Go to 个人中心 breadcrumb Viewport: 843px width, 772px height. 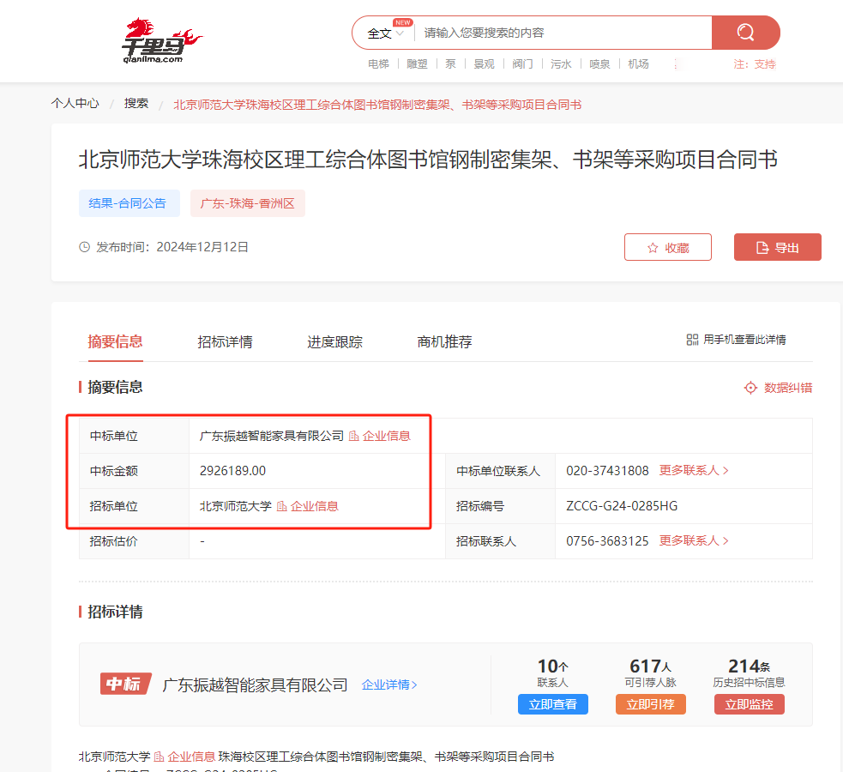(75, 103)
